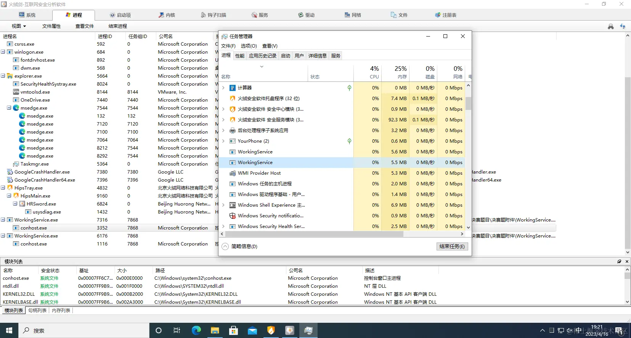The image size is (631, 338).
Task: Click the Taskmgr.exe process icon
Action: tap(16, 164)
